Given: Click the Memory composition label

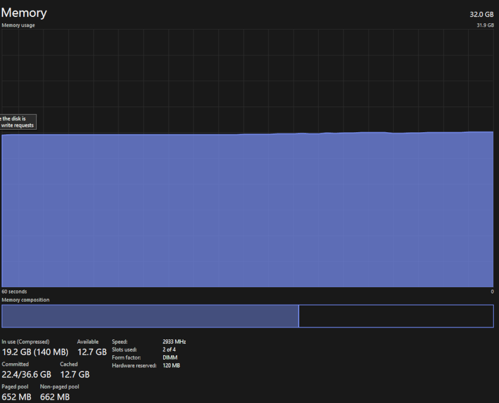Looking at the screenshot, I should pyautogui.click(x=25, y=300).
